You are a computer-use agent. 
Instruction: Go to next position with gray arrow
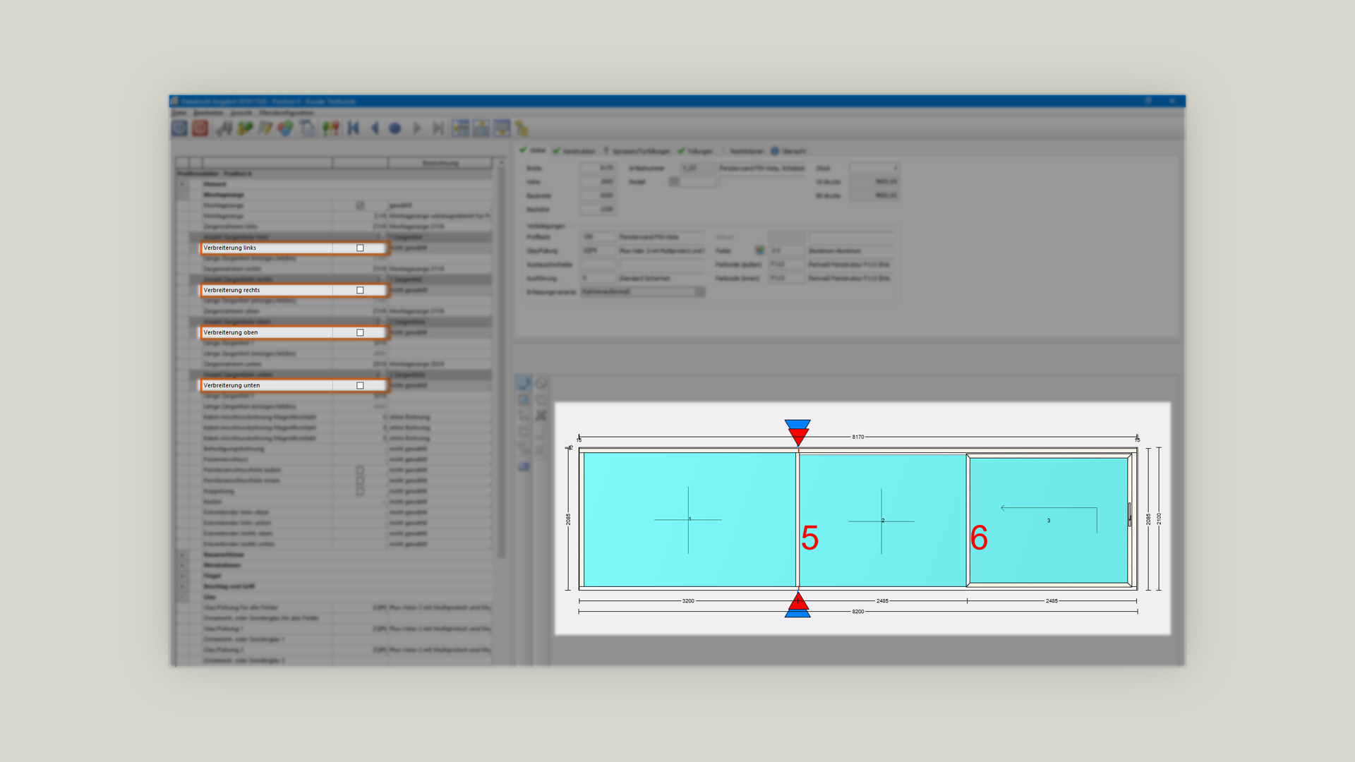click(416, 128)
